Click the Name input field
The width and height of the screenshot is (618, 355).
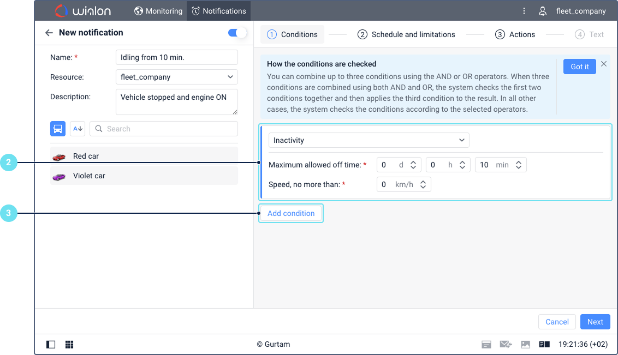[x=176, y=57]
